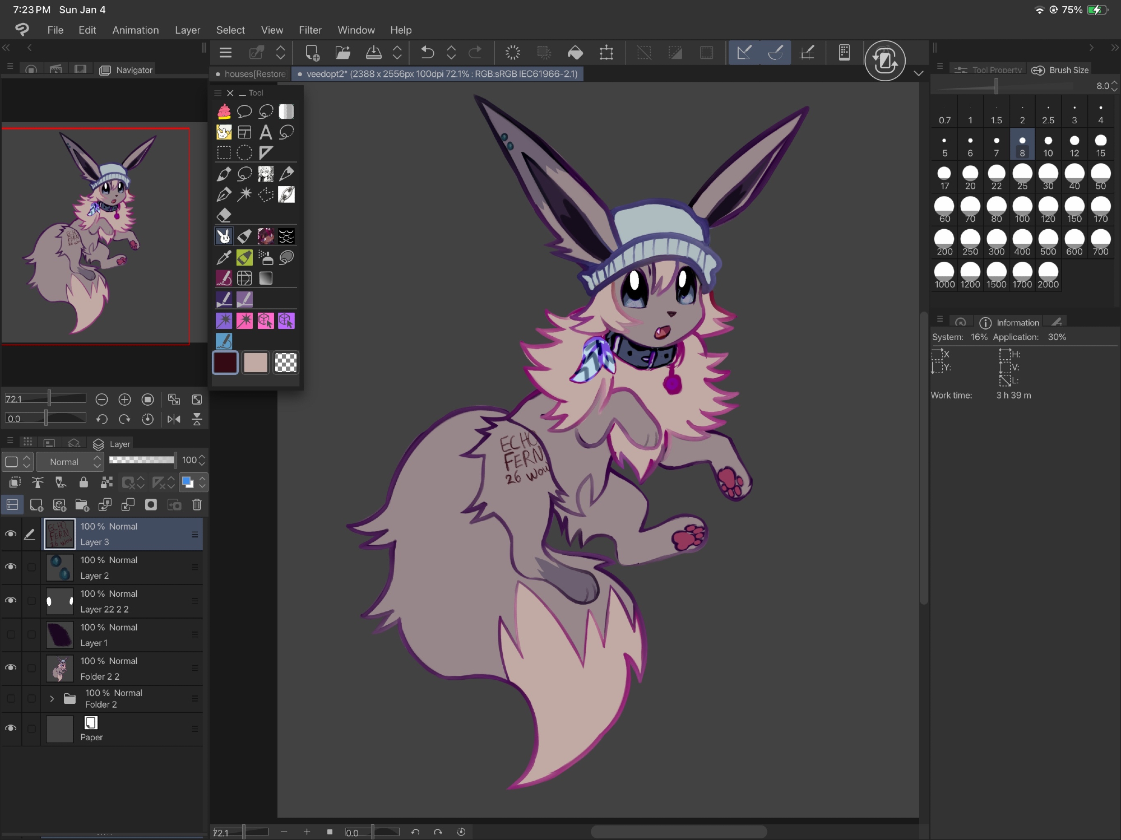Expand the Folder 2 layer group
Screen dimensions: 1121x840
click(x=52, y=699)
